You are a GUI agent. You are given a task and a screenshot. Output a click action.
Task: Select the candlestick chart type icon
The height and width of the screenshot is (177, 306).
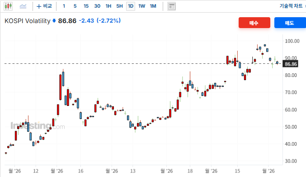tap(8, 6)
